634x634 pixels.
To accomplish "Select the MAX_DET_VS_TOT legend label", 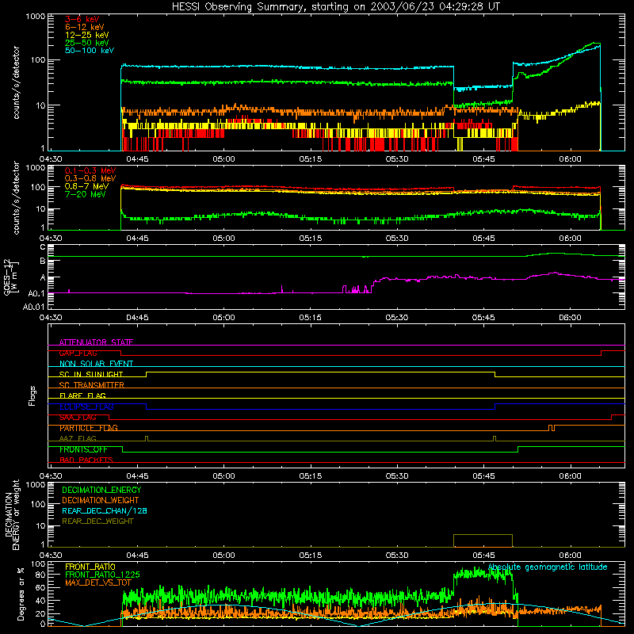I will pos(97,582).
